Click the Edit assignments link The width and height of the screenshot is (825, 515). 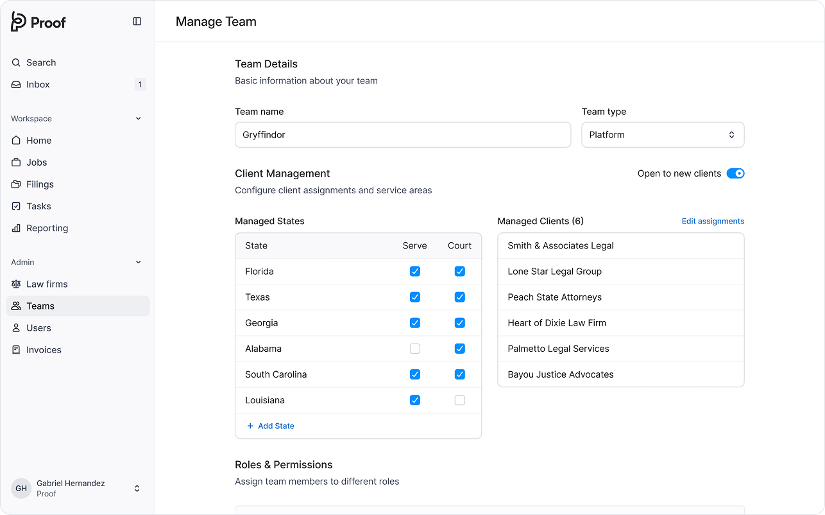pos(713,221)
